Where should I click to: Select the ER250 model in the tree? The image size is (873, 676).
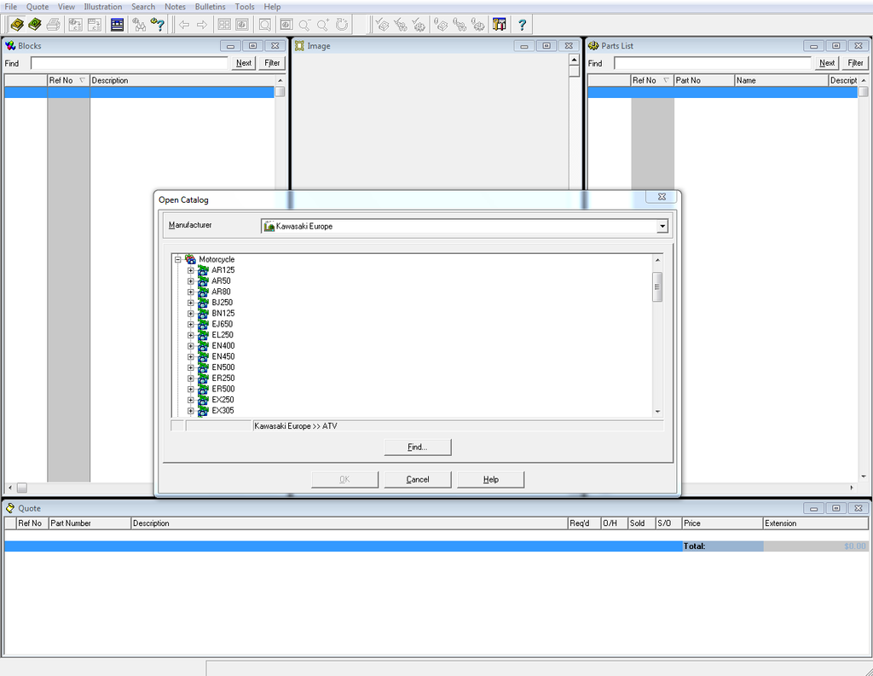[x=223, y=378]
